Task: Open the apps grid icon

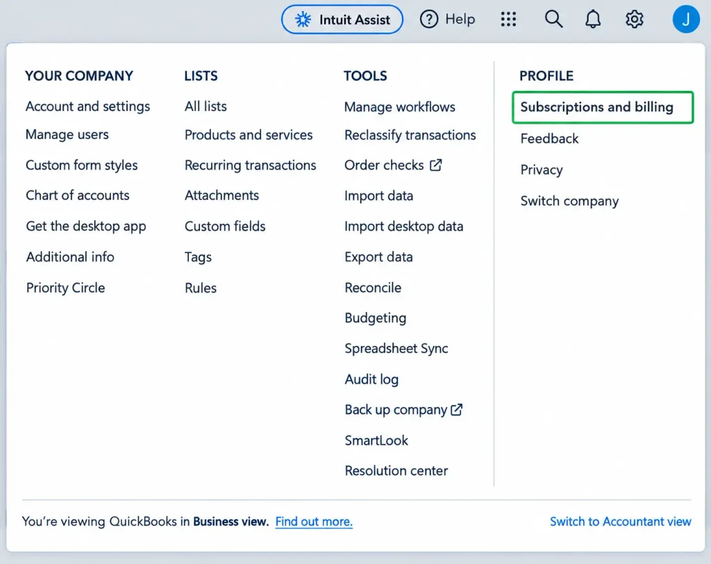Action: 508,19
